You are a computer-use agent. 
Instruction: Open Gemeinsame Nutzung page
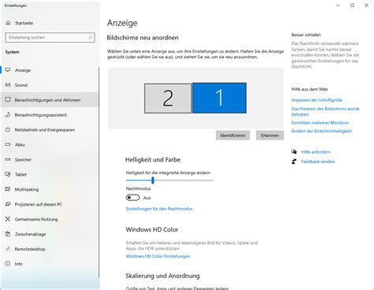50,219
